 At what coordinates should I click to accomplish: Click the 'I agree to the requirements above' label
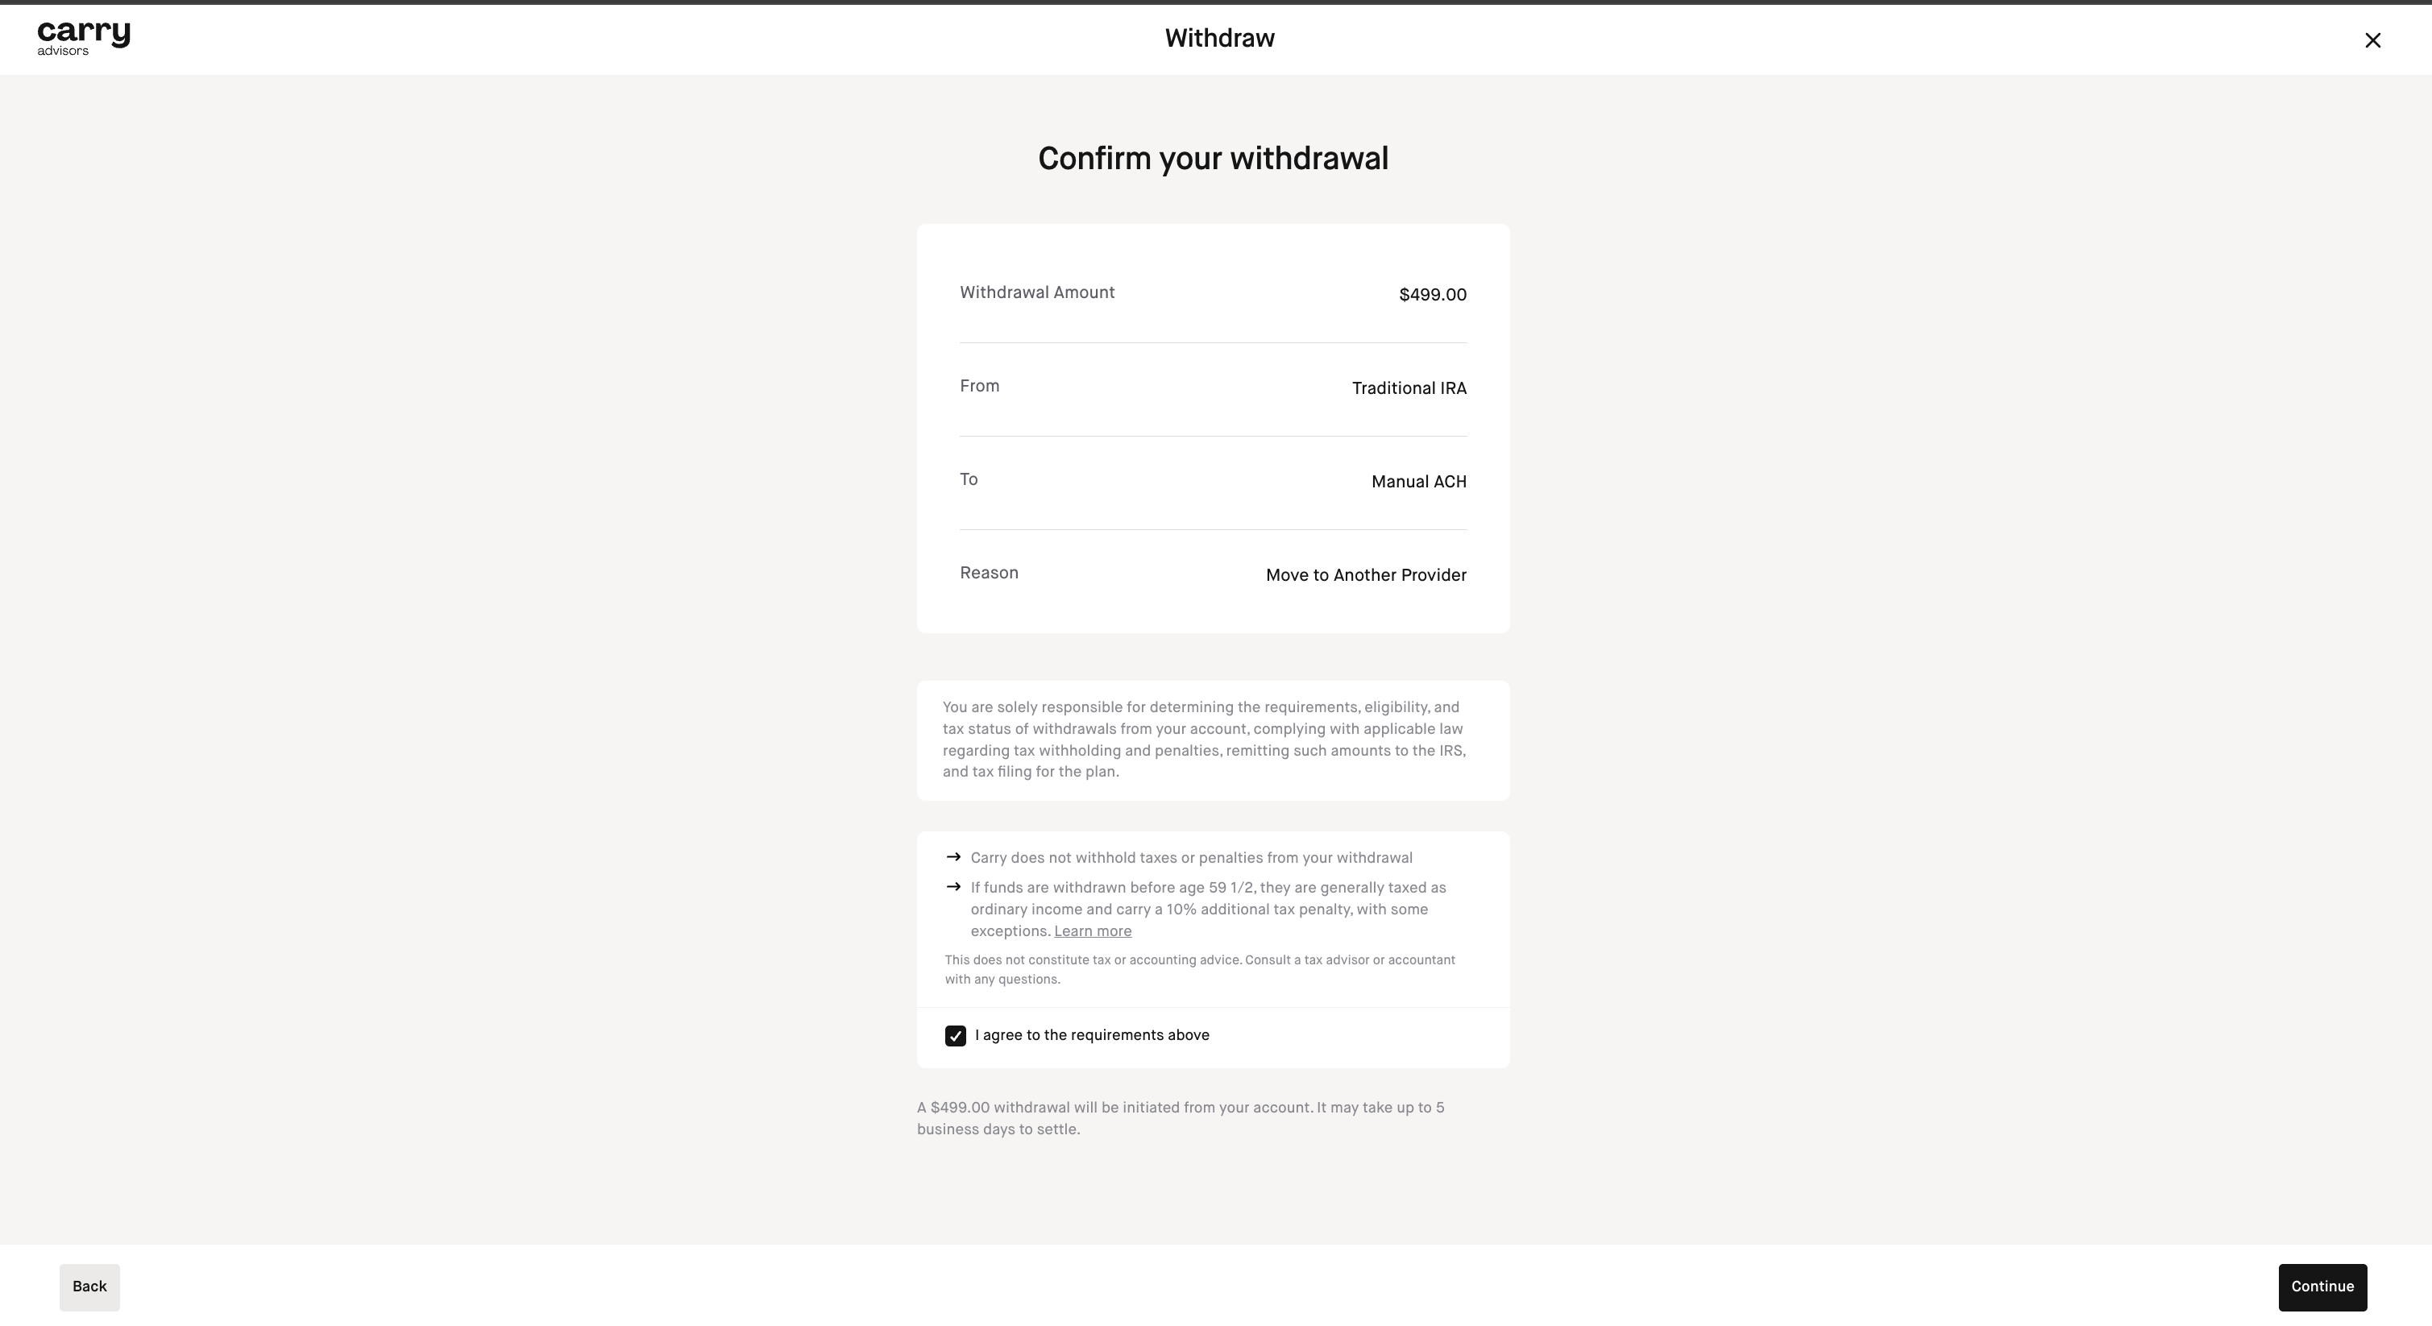(x=1091, y=1035)
